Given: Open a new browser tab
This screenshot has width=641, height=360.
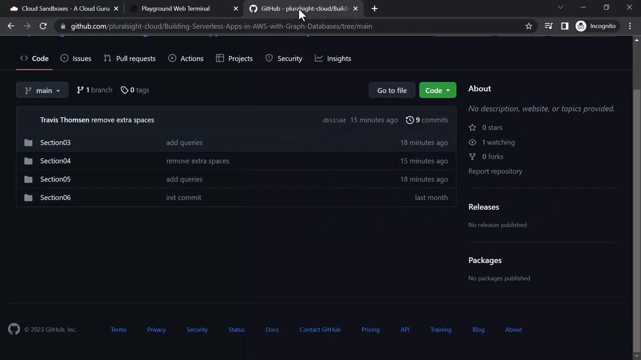Looking at the screenshot, I should click(x=375, y=8).
